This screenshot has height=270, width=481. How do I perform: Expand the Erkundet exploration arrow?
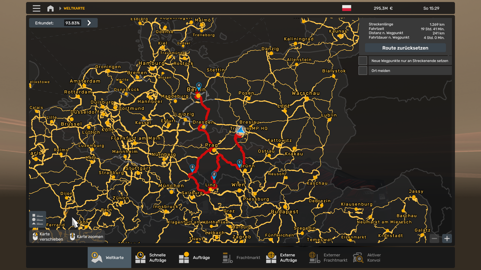(89, 23)
